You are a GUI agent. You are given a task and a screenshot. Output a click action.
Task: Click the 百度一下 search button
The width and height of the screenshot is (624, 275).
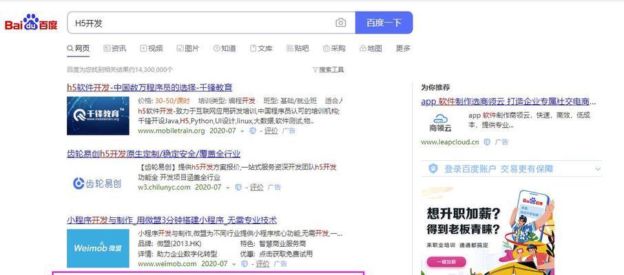(x=384, y=23)
